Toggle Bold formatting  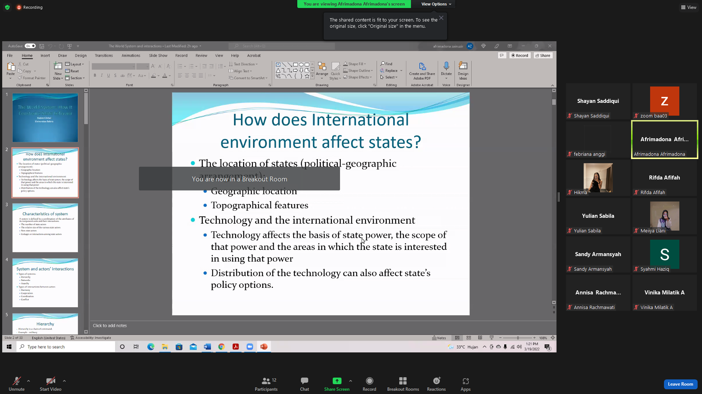click(x=95, y=76)
